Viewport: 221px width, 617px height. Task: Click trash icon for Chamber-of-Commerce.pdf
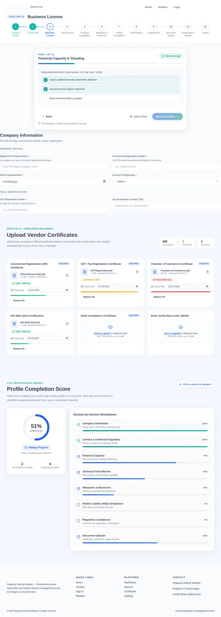208,272
